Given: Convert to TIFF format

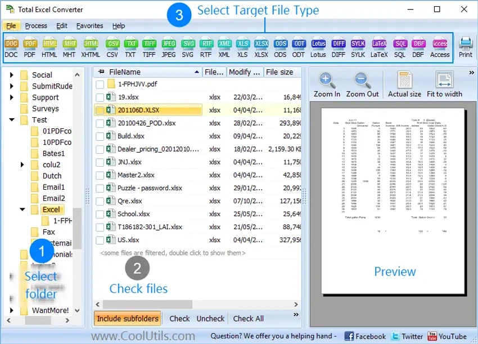Looking at the screenshot, I should click(149, 48).
